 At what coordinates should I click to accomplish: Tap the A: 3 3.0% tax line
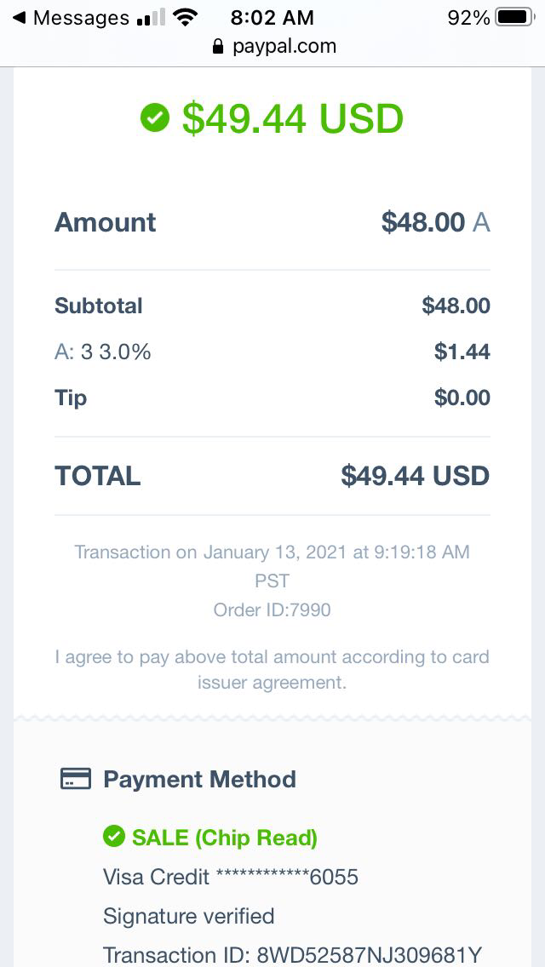(x=103, y=352)
